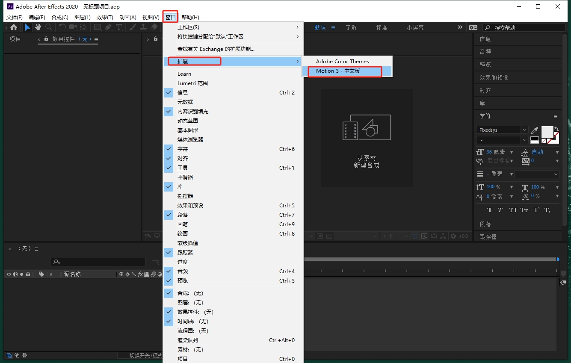Open the font style dropdown below Fixedsys
Viewport: 571px width, 363px height.
point(524,140)
